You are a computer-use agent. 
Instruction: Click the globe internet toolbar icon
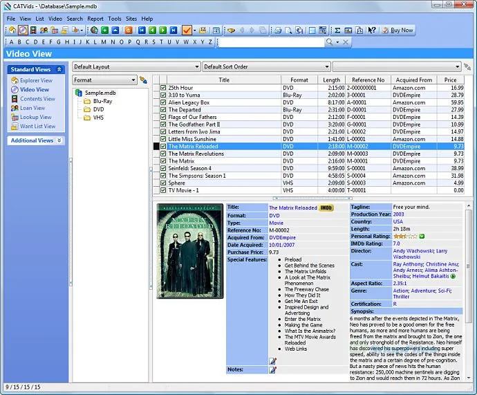pyautogui.click(x=94, y=30)
